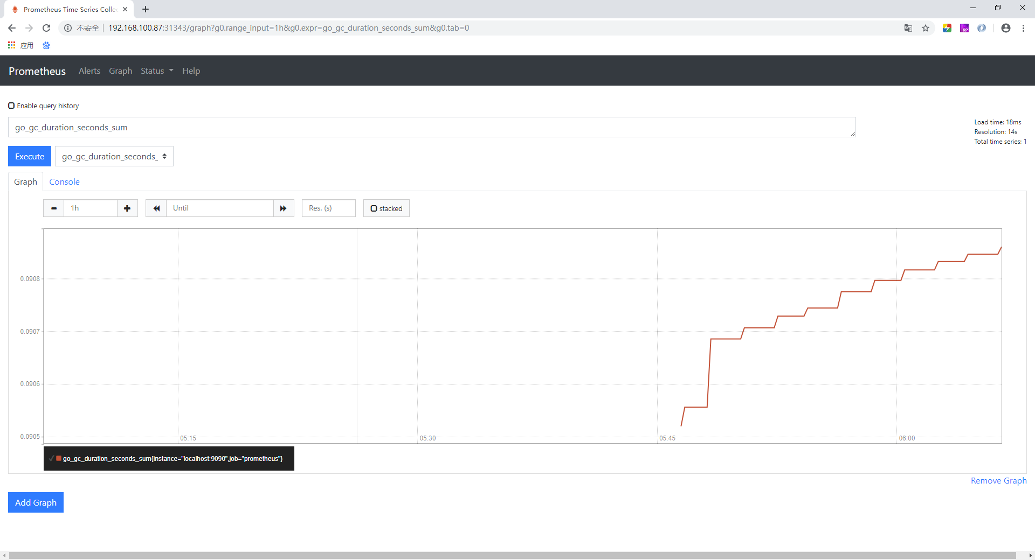Click the Load time: 18ms text

point(997,122)
